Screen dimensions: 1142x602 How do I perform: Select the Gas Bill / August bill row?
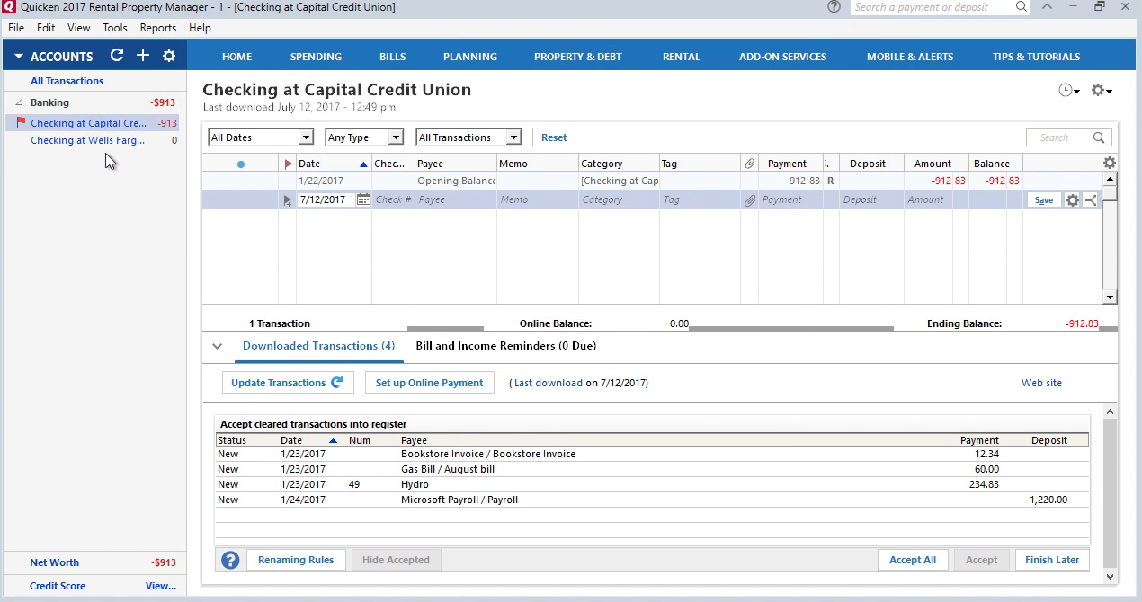[x=652, y=469]
